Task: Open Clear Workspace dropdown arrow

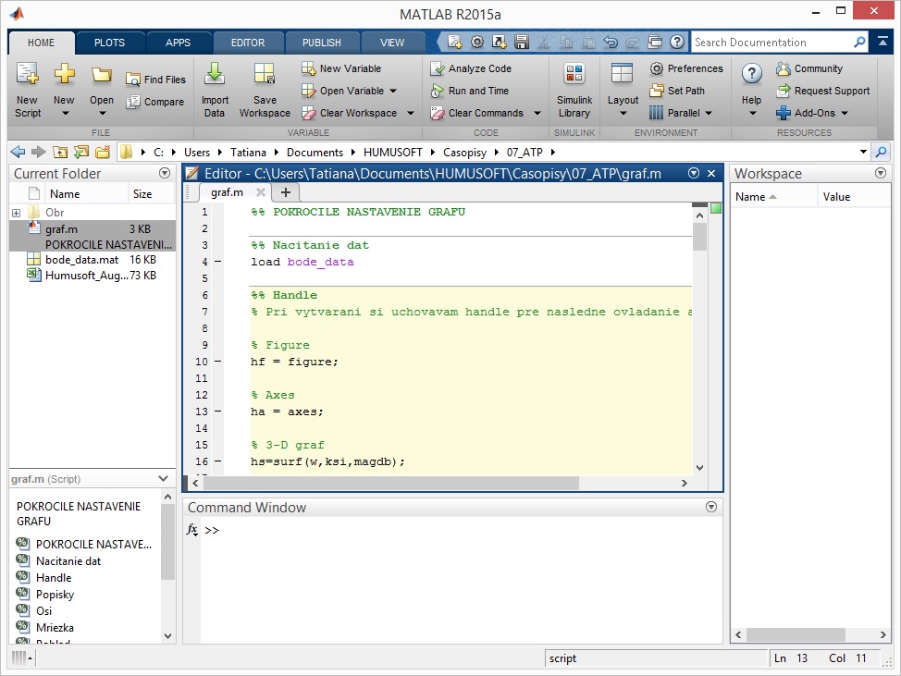Action: [x=411, y=113]
